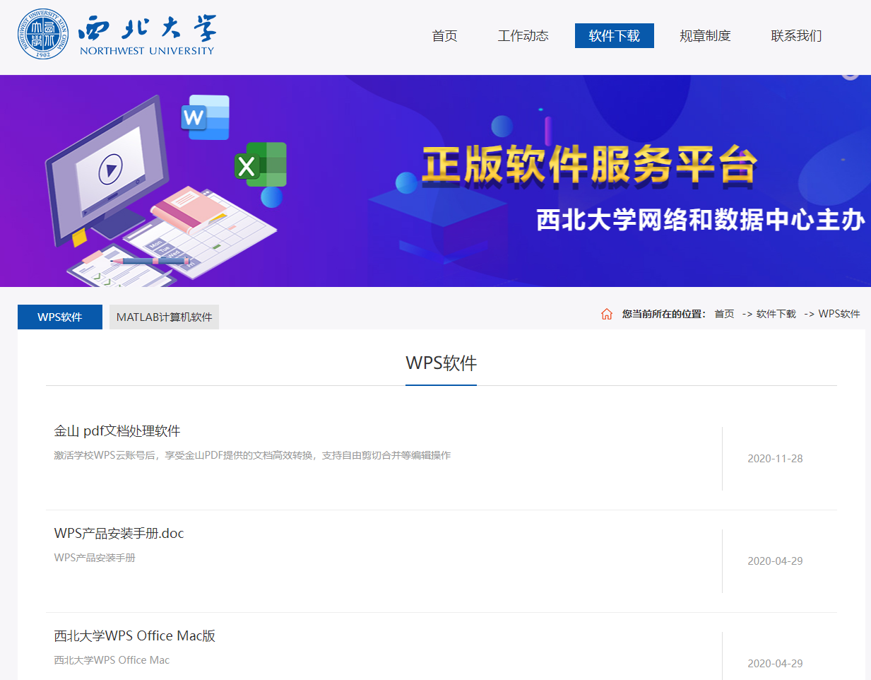Click WPS软件 at the breadcrumb end

click(839, 314)
